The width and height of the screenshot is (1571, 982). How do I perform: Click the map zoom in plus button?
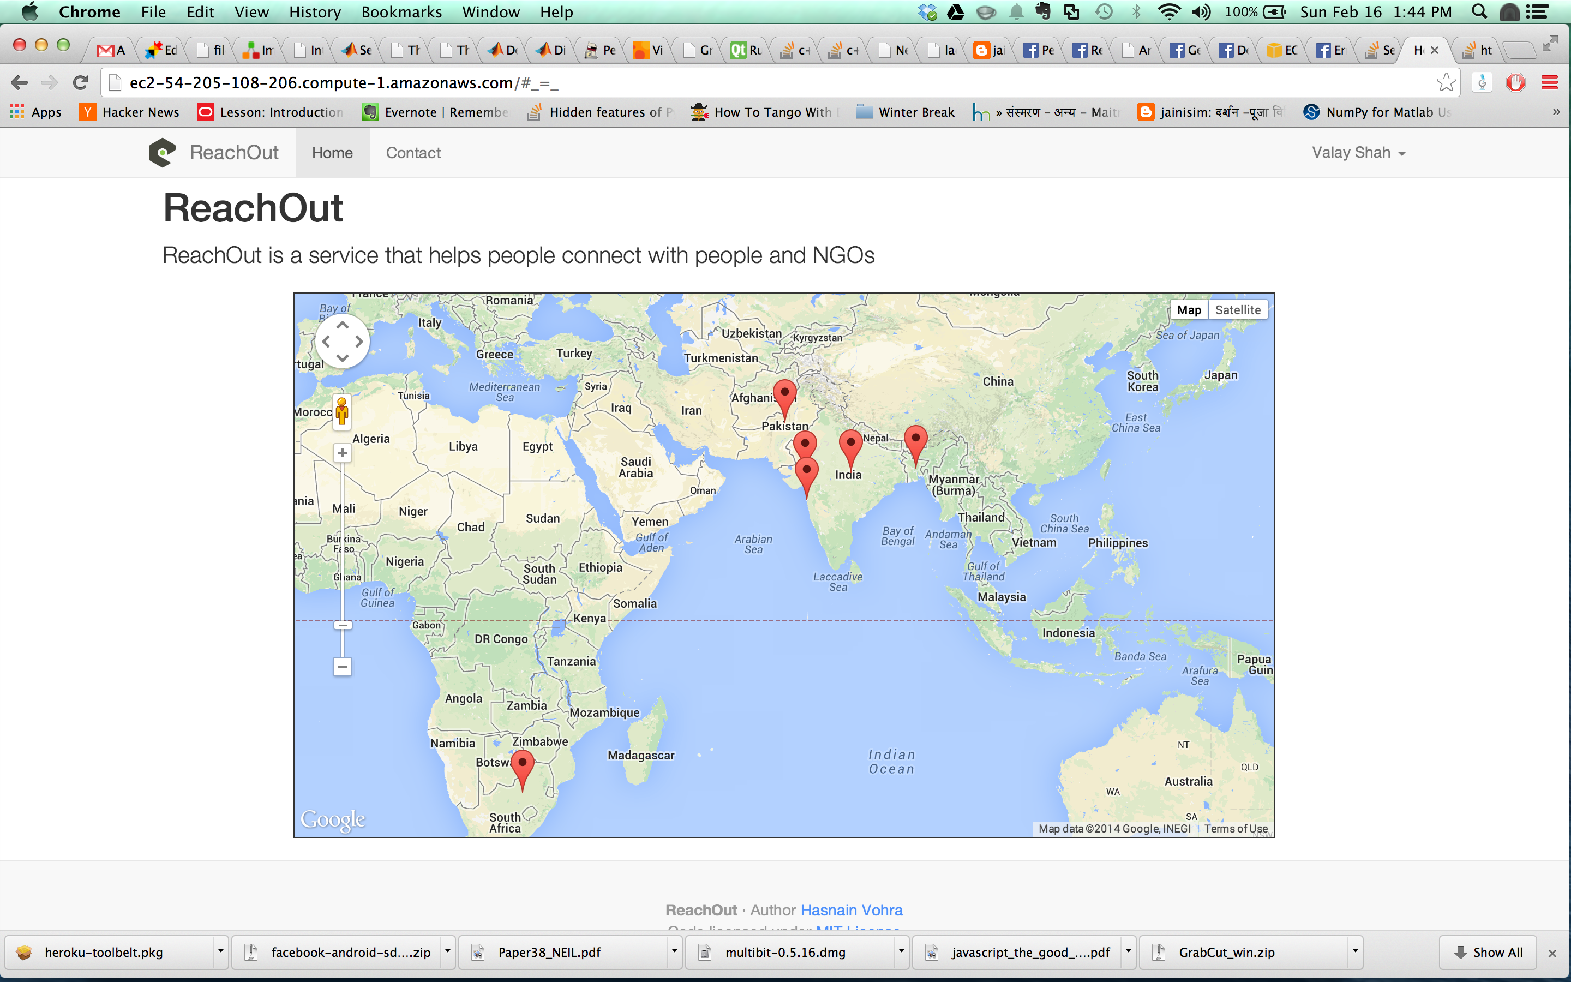pyautogui.click(x=342, y=453)
